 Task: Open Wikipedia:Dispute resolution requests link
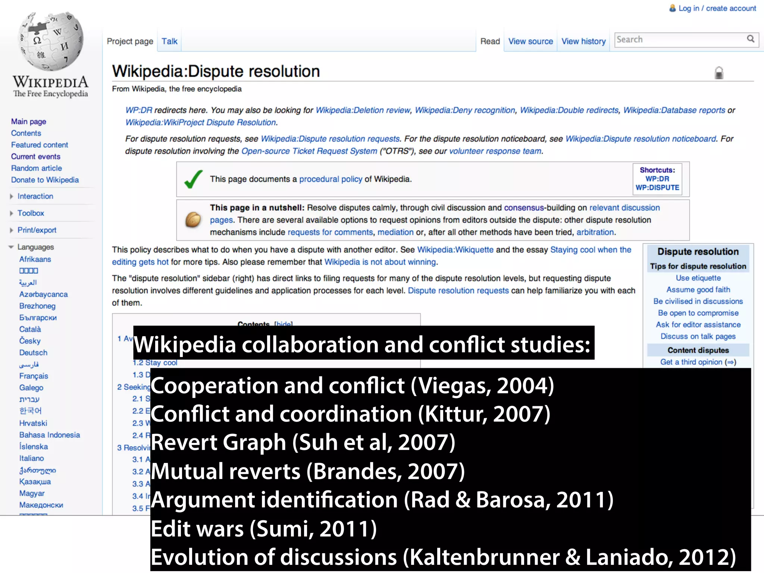click(x=330, y=139)
